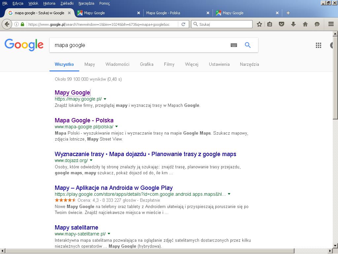Viewport: 338px width, 254px height.
Task: Click magnifier icon in Szukaj toolbar box
Action: tap(195, 24)
